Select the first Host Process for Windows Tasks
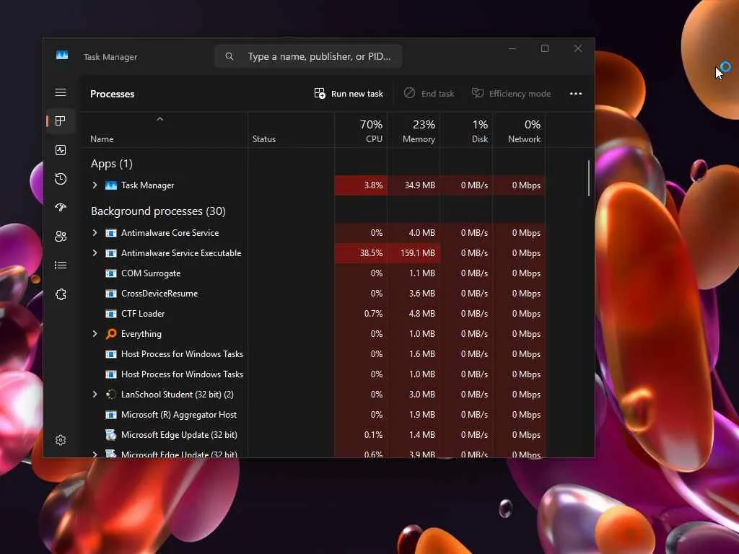The height and width of the screenshot is (554, 739). tap(182, 353)
